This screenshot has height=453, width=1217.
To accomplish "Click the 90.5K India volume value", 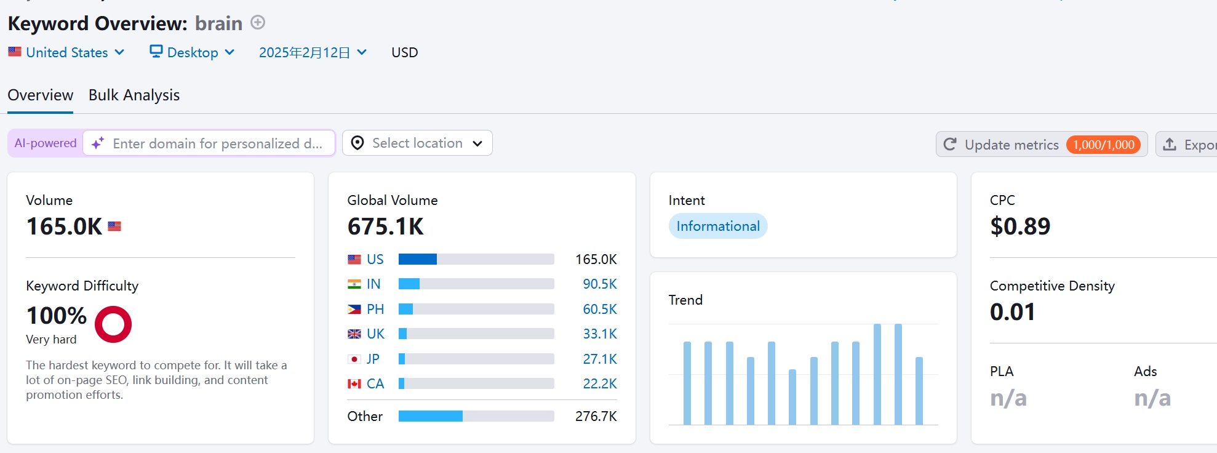I will (599, 284).
